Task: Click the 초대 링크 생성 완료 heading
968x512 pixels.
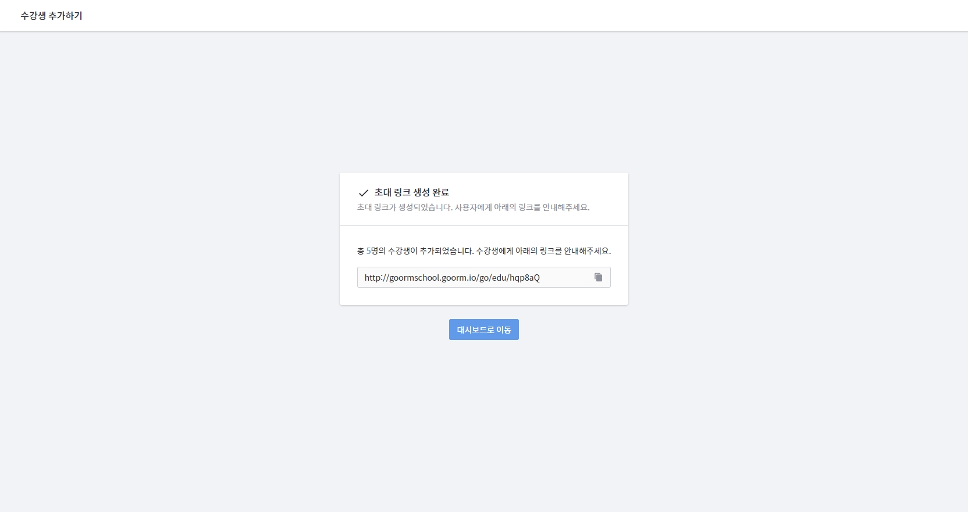Action: tap(411, 192)
